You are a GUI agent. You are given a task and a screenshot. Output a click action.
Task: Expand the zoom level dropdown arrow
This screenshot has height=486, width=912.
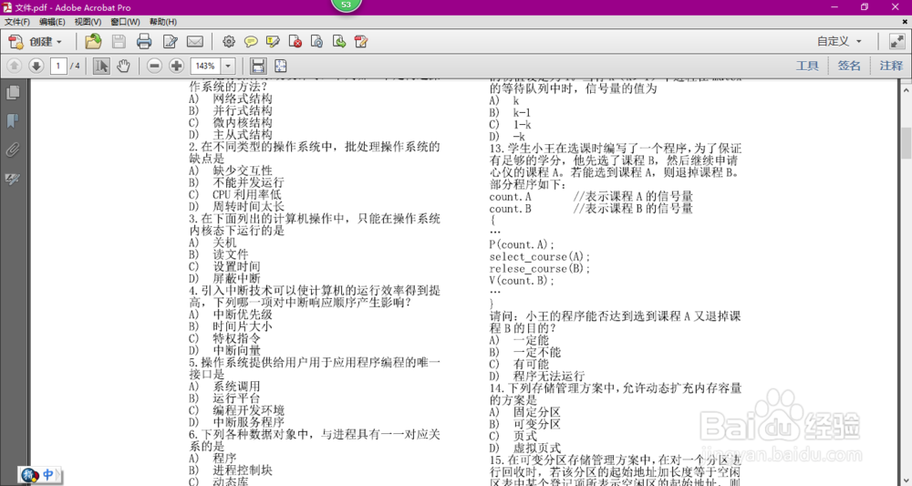tap(229, 66)
